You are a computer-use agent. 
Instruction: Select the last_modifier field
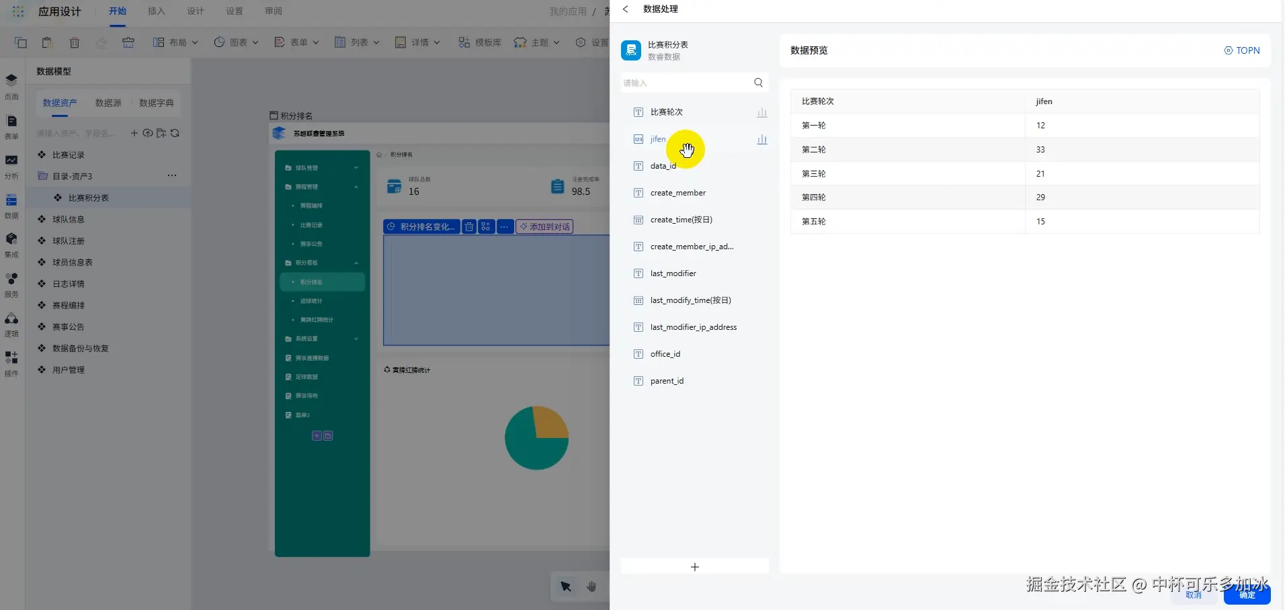click(694, 273)
